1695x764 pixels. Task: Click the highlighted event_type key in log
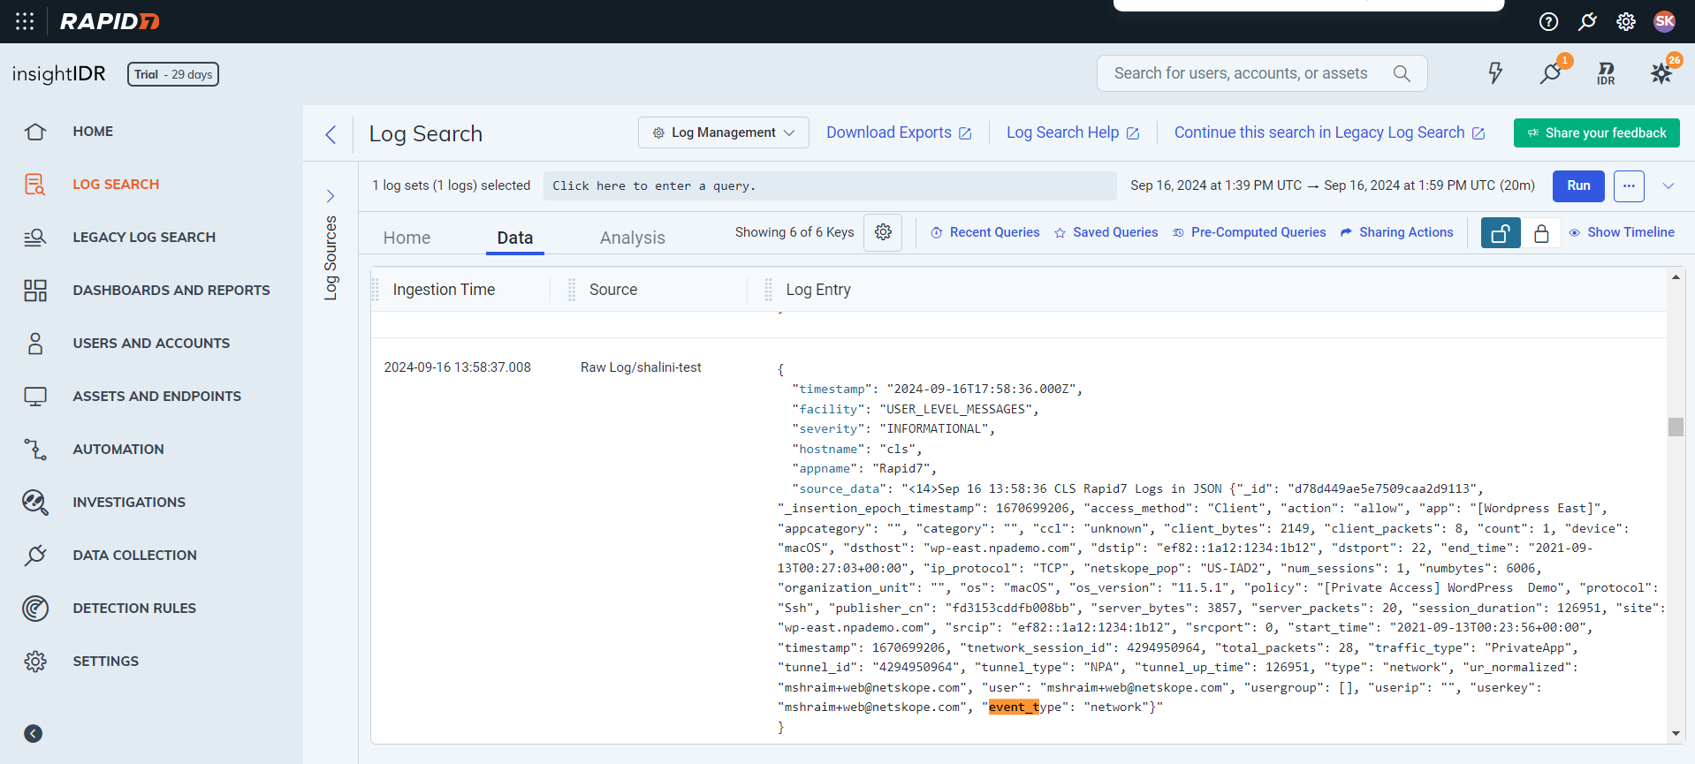(1013, 707)
